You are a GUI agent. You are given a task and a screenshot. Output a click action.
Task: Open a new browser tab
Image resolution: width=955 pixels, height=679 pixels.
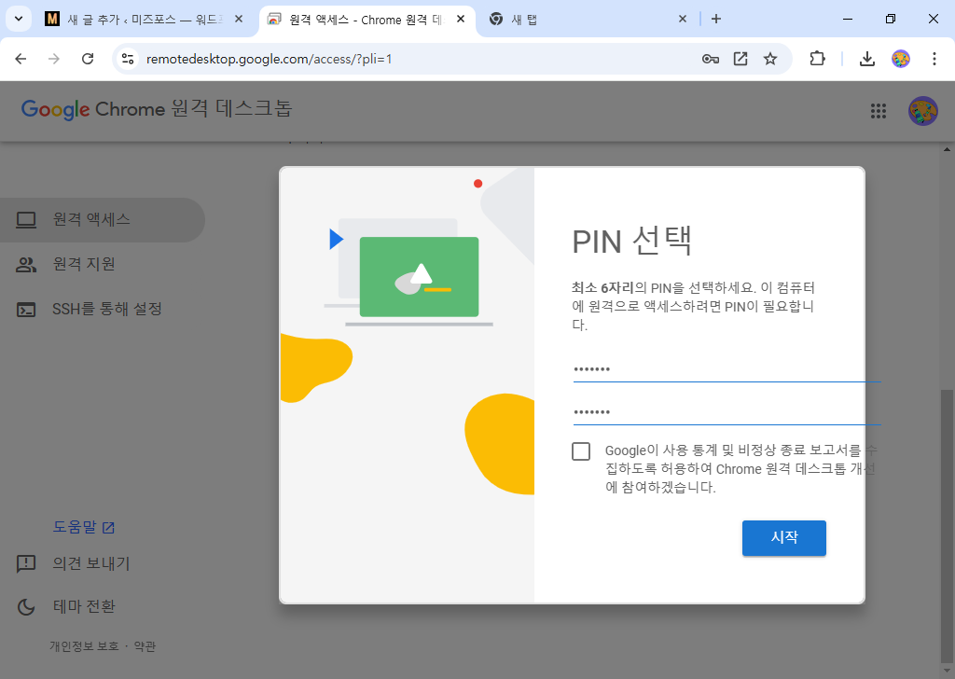tap(716, 20)
